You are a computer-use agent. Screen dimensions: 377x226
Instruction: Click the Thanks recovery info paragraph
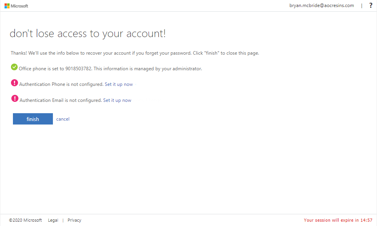[135, 53]
